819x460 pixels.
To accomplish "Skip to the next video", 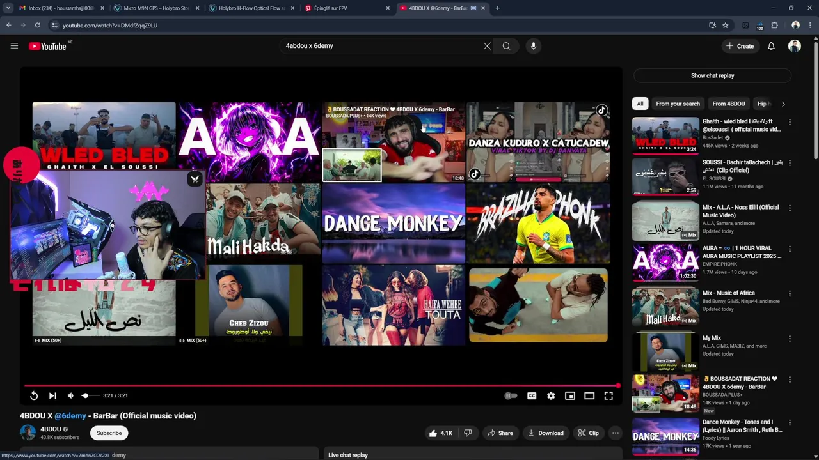I will click(x=52, y=396).
